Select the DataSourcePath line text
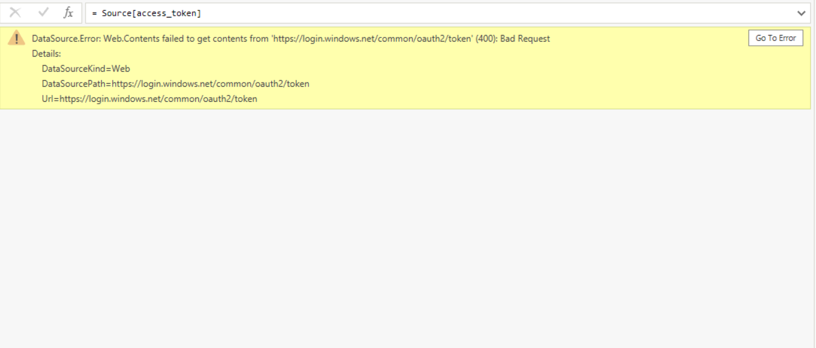 tap(175, 84)
